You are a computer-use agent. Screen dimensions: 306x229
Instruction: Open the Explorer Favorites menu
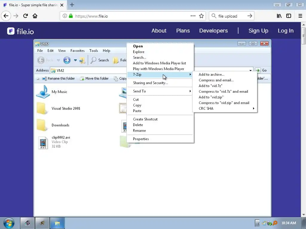[77, 51]
